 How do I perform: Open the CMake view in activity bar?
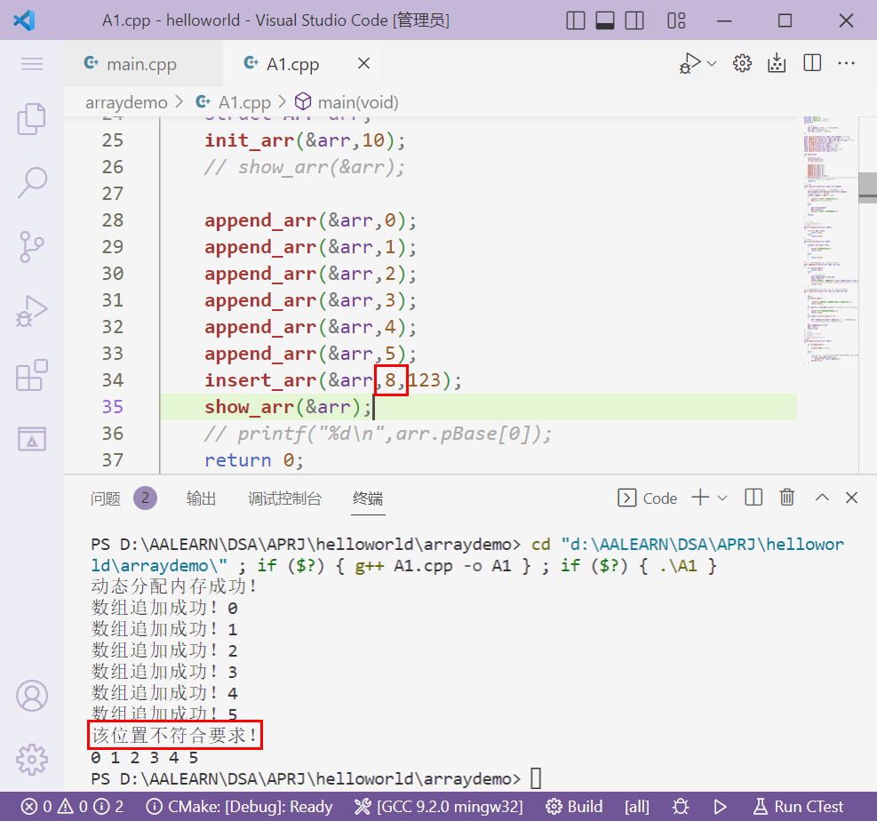pos(32,439)
